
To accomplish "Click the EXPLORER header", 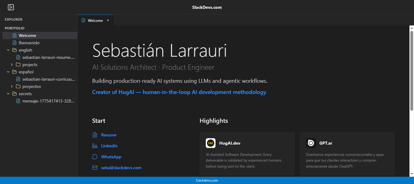I will pos(14,19).
